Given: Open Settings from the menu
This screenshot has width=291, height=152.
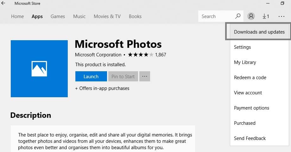Looking at the screenshot, I should [259, 47].
